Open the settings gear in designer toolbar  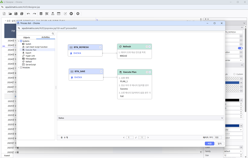tap(78, 14)
